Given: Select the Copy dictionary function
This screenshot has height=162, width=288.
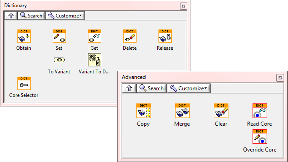Looking at the screenshot, I should (x=143, y=111).
